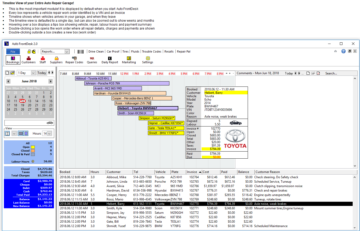Click the barcode scanner icon

click(x=81, y=51)
